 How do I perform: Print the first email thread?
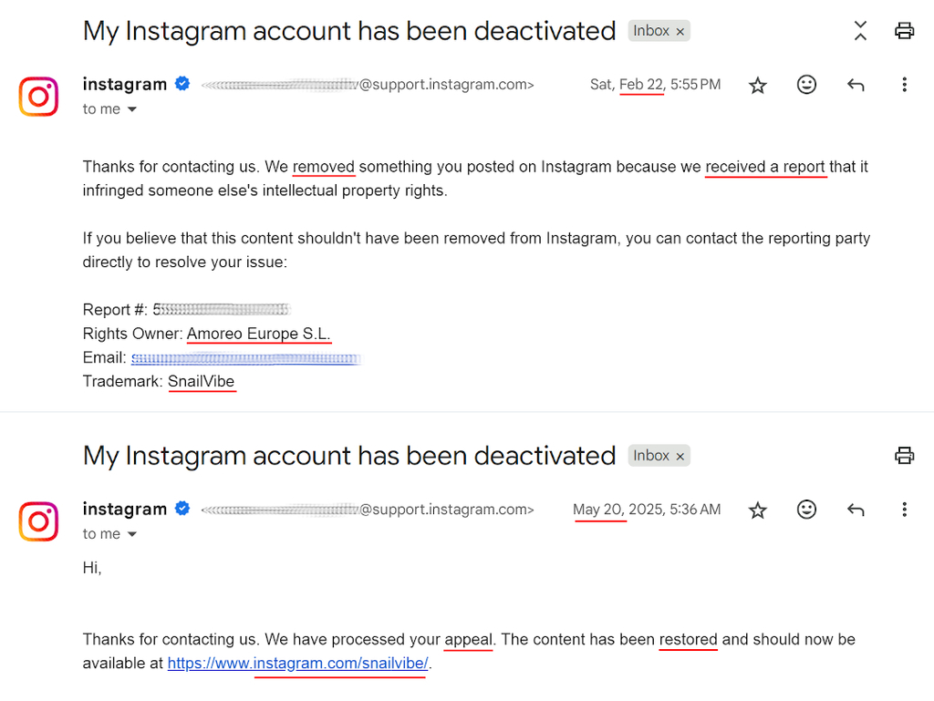click(904, 31)
